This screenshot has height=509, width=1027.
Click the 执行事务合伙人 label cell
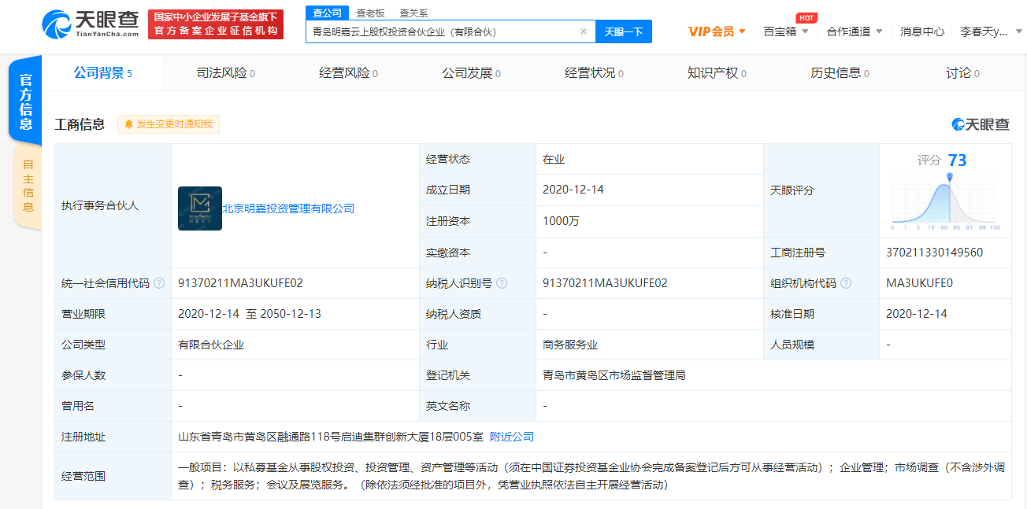tap(113, 206)
